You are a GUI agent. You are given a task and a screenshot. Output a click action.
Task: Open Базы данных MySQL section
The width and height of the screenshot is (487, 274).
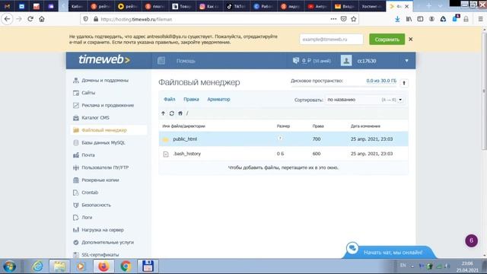coord(103,142)
